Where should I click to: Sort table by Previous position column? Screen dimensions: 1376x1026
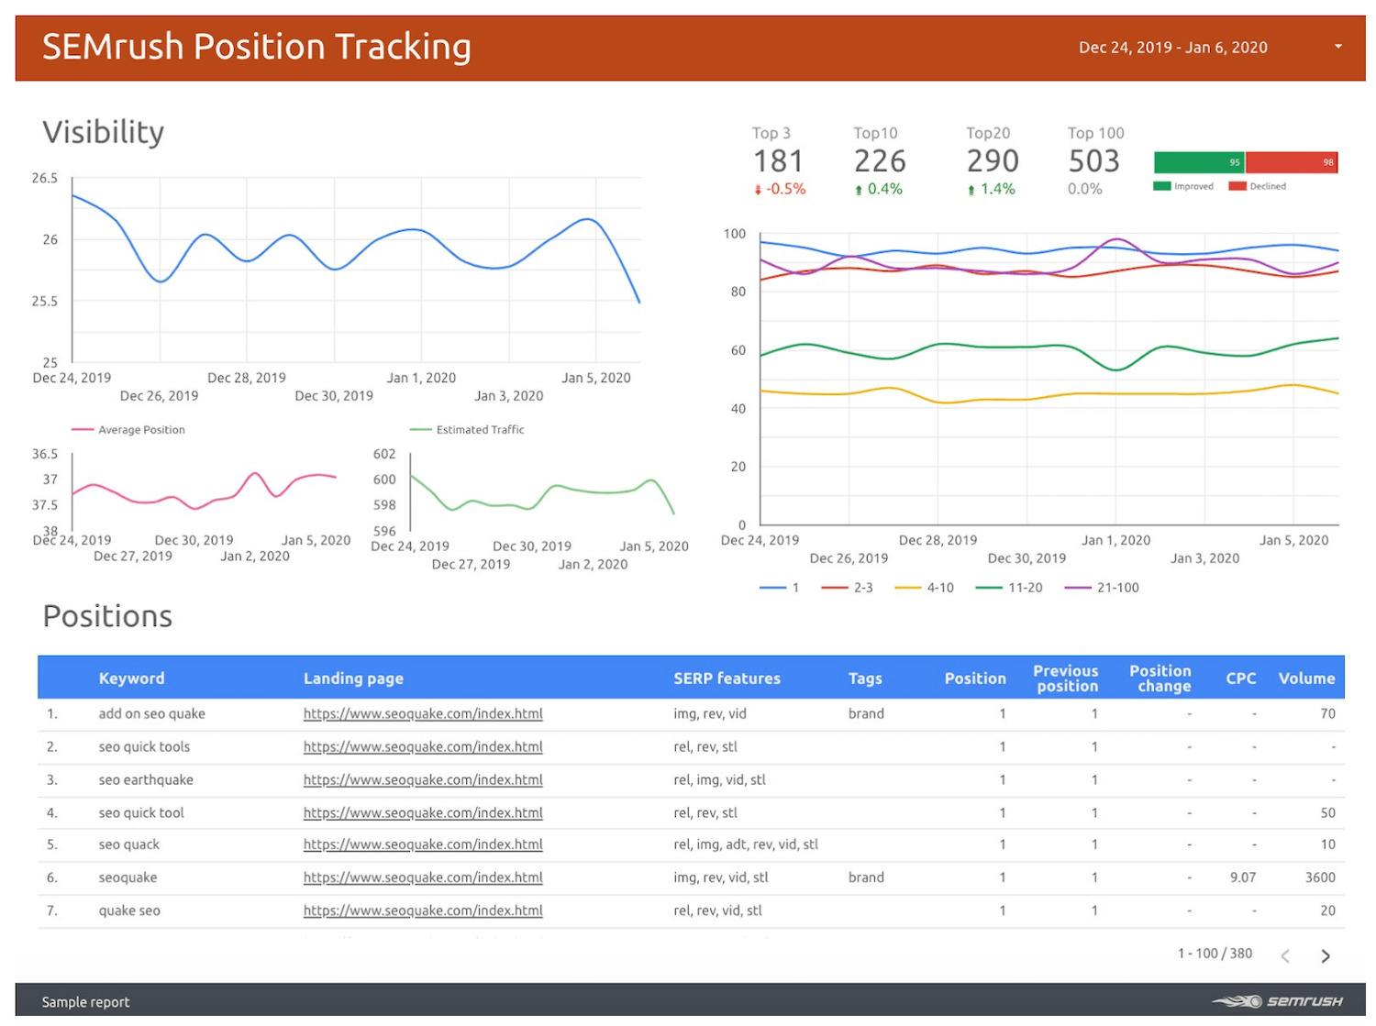pos(1066,678)
